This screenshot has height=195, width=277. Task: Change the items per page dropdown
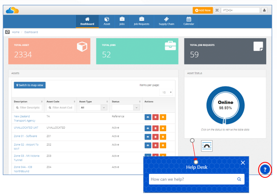[x=166, y=92]
